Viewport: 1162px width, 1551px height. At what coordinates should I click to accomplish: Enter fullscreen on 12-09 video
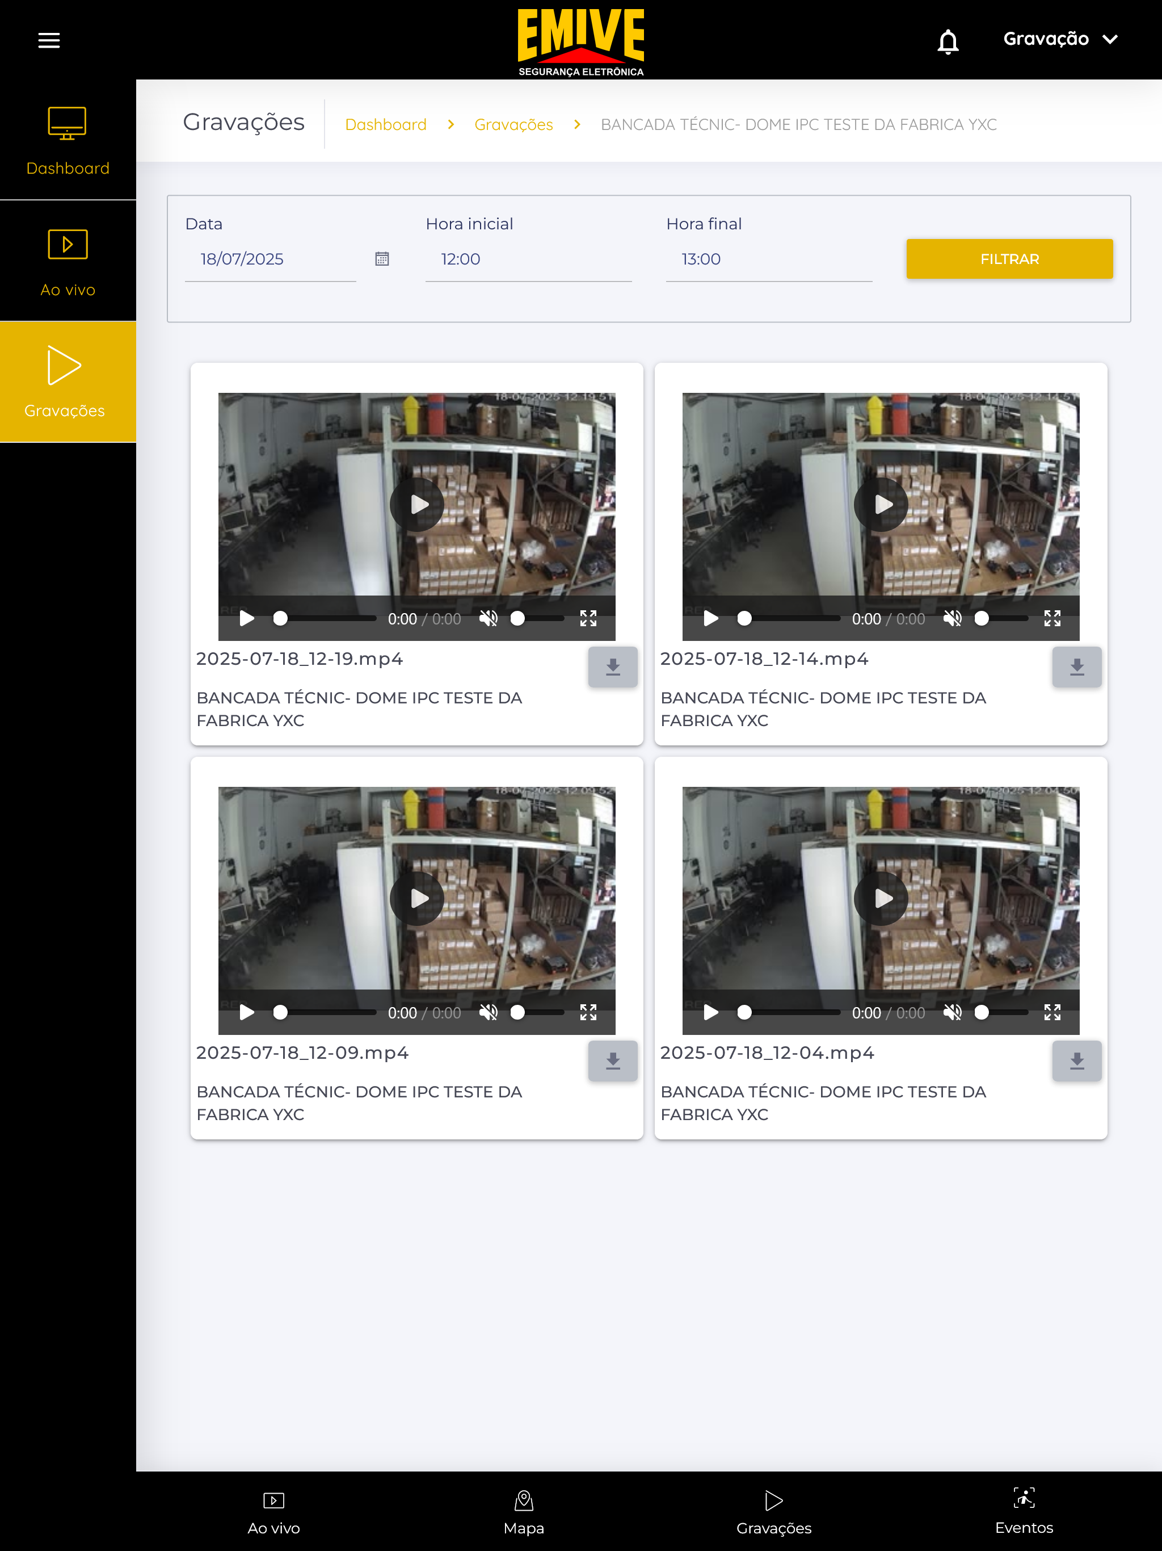[588, 1012]
